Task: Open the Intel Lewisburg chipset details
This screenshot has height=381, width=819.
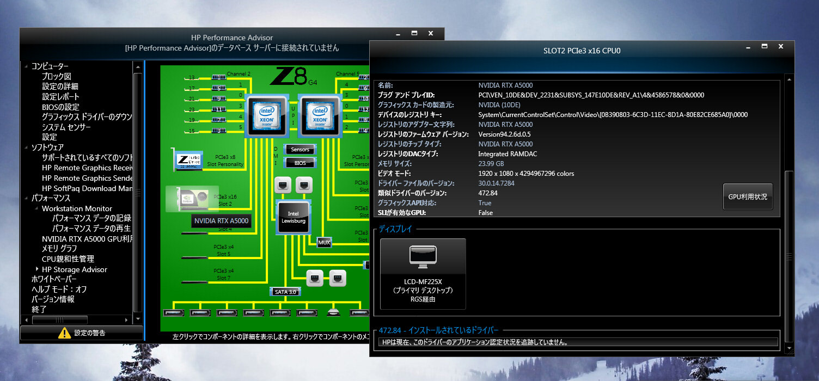Action: pos(294,217)
